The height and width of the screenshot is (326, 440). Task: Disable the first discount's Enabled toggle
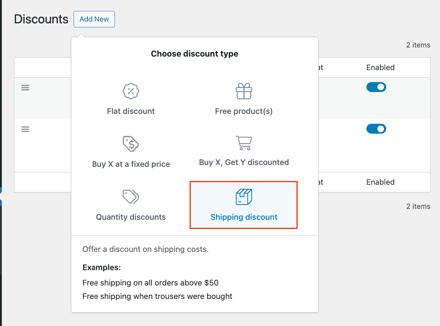pyautogui.click(x=376, y=87)
